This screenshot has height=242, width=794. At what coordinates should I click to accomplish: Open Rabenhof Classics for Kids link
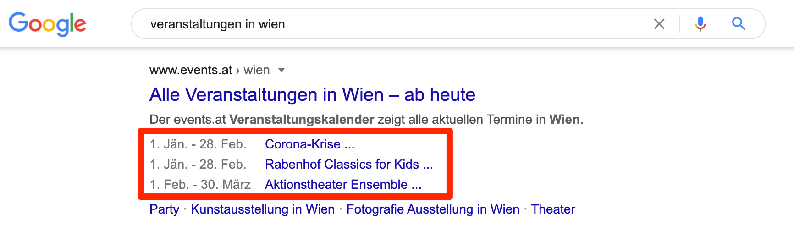point(348,165)
